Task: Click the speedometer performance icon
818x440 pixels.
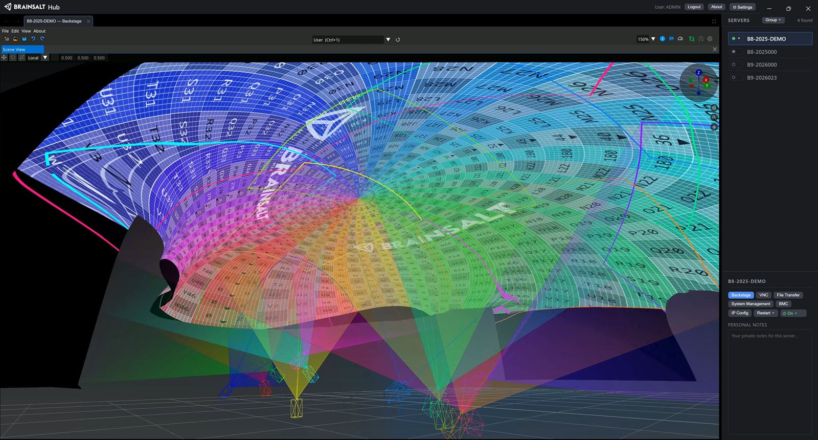Action: click(680, 39)
